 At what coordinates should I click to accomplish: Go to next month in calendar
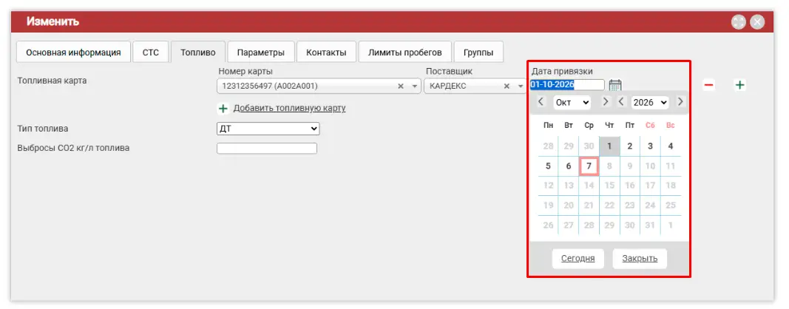(x=606, y=102)
